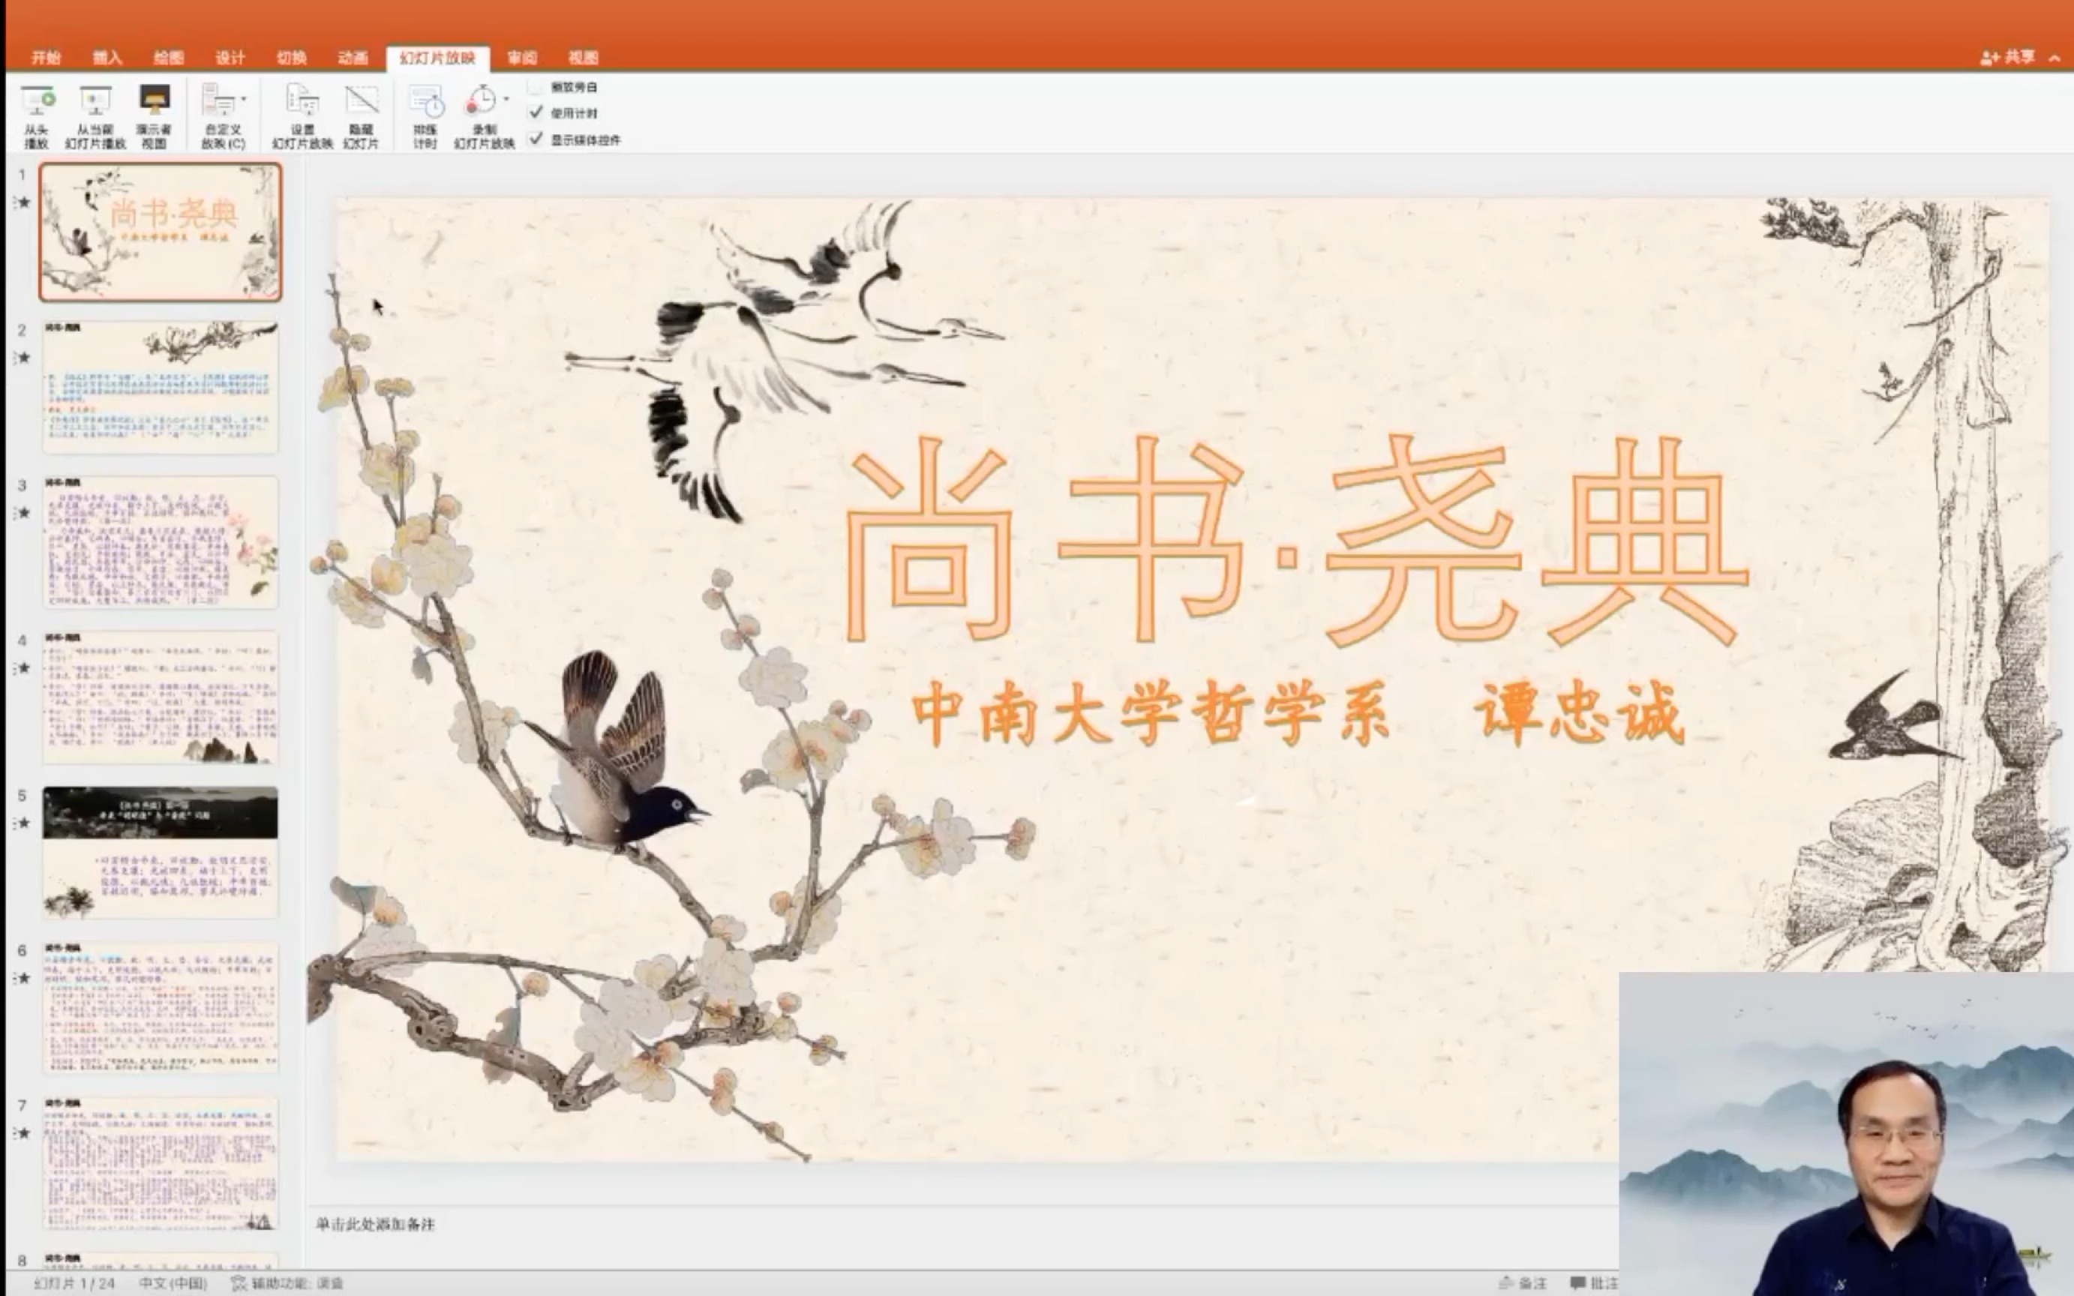Click animation star beside slide 1
2074x1296 pixels.
point(24,202)
